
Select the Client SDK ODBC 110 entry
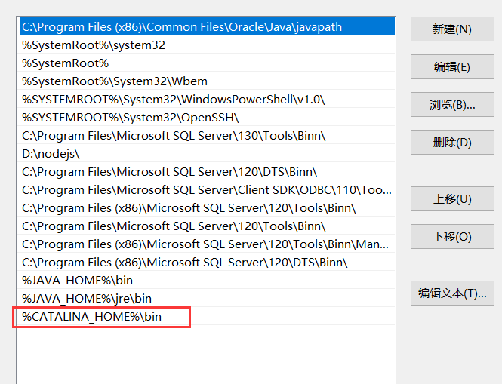pos(205,190)
